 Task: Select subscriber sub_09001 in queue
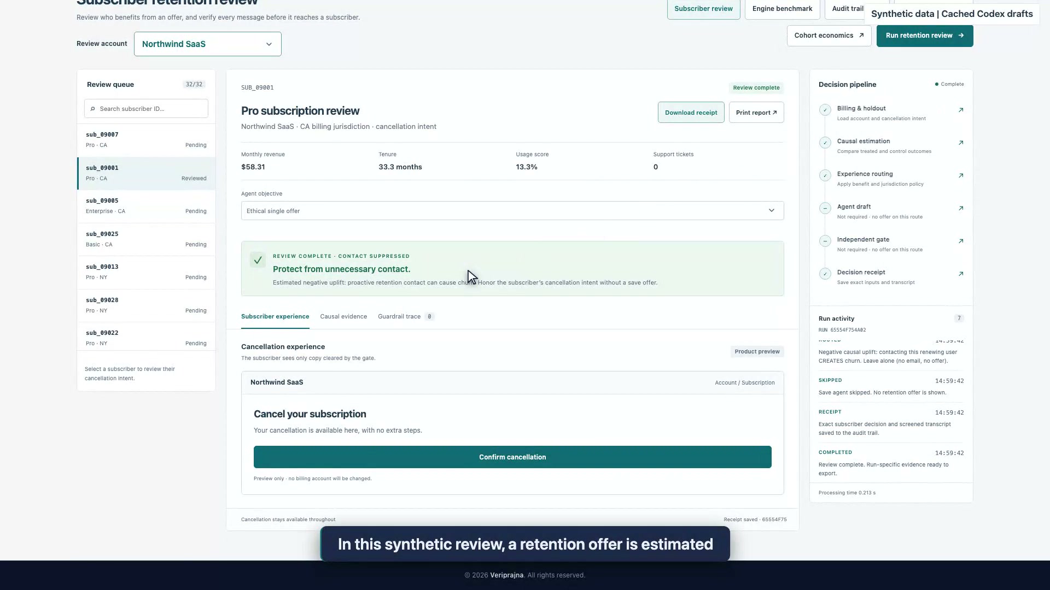[x=146, y=174]
